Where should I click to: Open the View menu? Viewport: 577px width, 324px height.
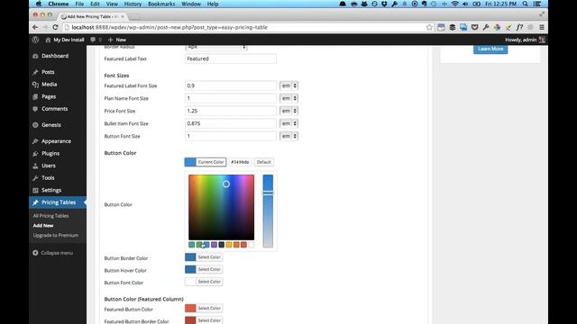112,4
